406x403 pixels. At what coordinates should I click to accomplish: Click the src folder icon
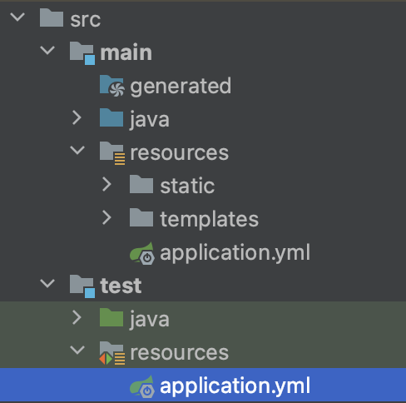[x=52, y=17]
